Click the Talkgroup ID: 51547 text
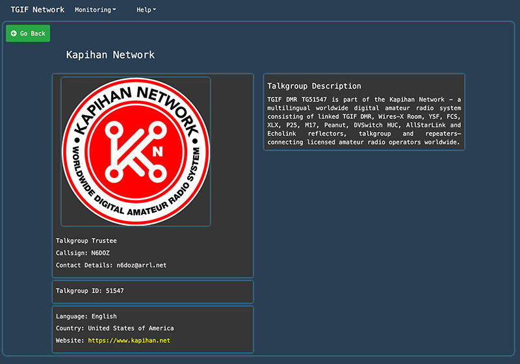Screen dimensions: 520x364 coord(90,291)
